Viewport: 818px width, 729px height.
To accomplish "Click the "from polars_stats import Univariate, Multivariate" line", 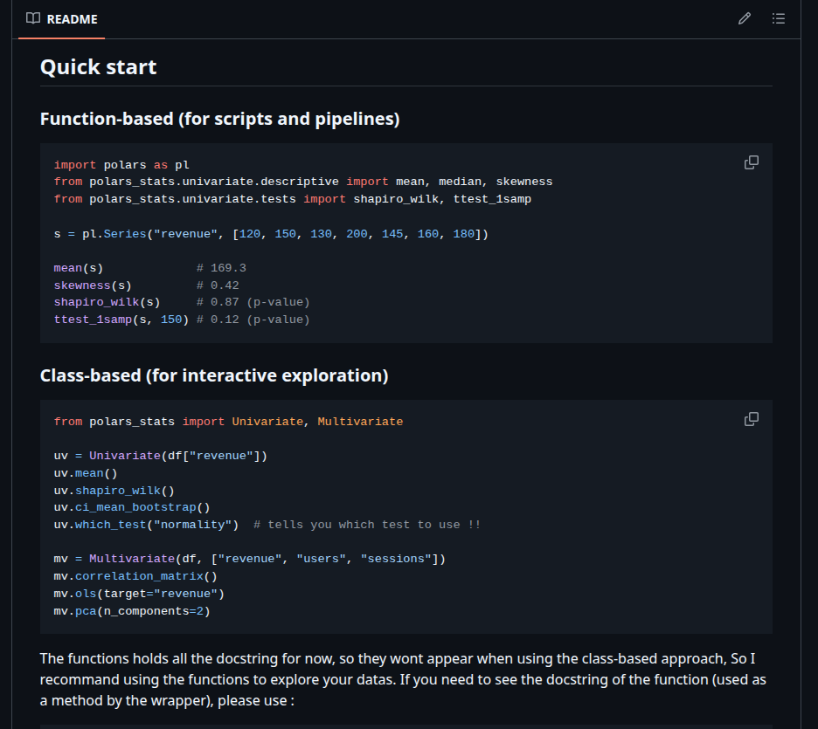I will (x=228, y=422).
